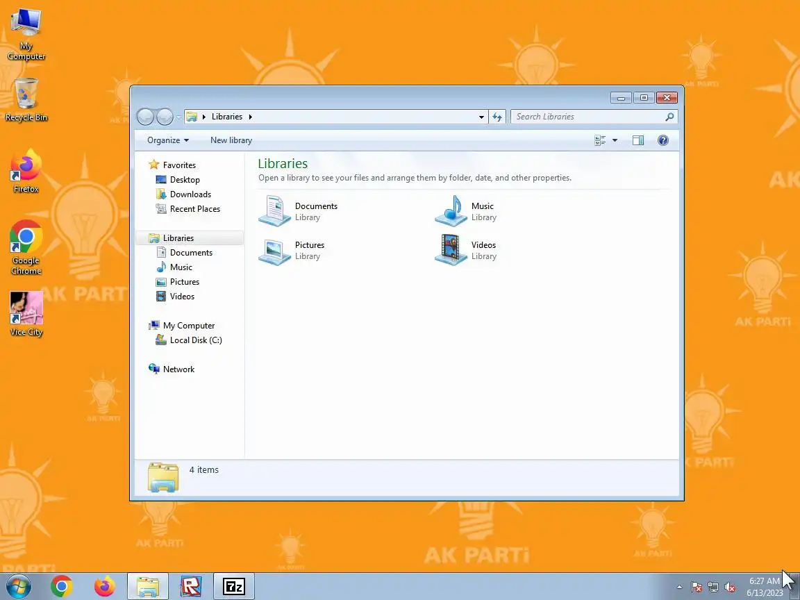Launch Google Chrome desktop shortcut
This screenshot has width=800, height=600.
26,247
